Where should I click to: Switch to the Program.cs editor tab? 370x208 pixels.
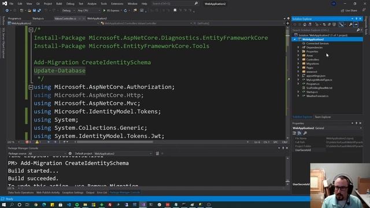[14, 18]
